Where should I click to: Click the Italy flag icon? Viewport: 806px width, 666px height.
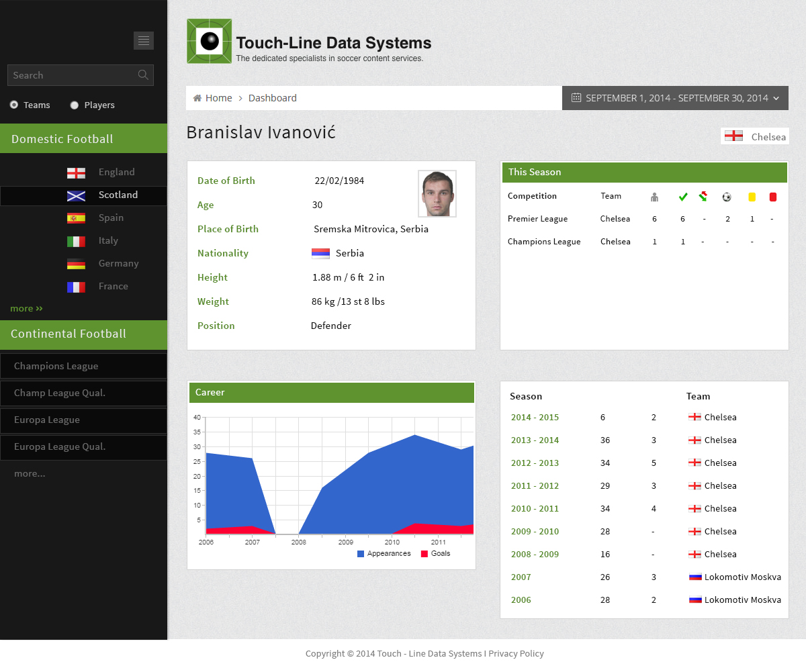(76, 241)
